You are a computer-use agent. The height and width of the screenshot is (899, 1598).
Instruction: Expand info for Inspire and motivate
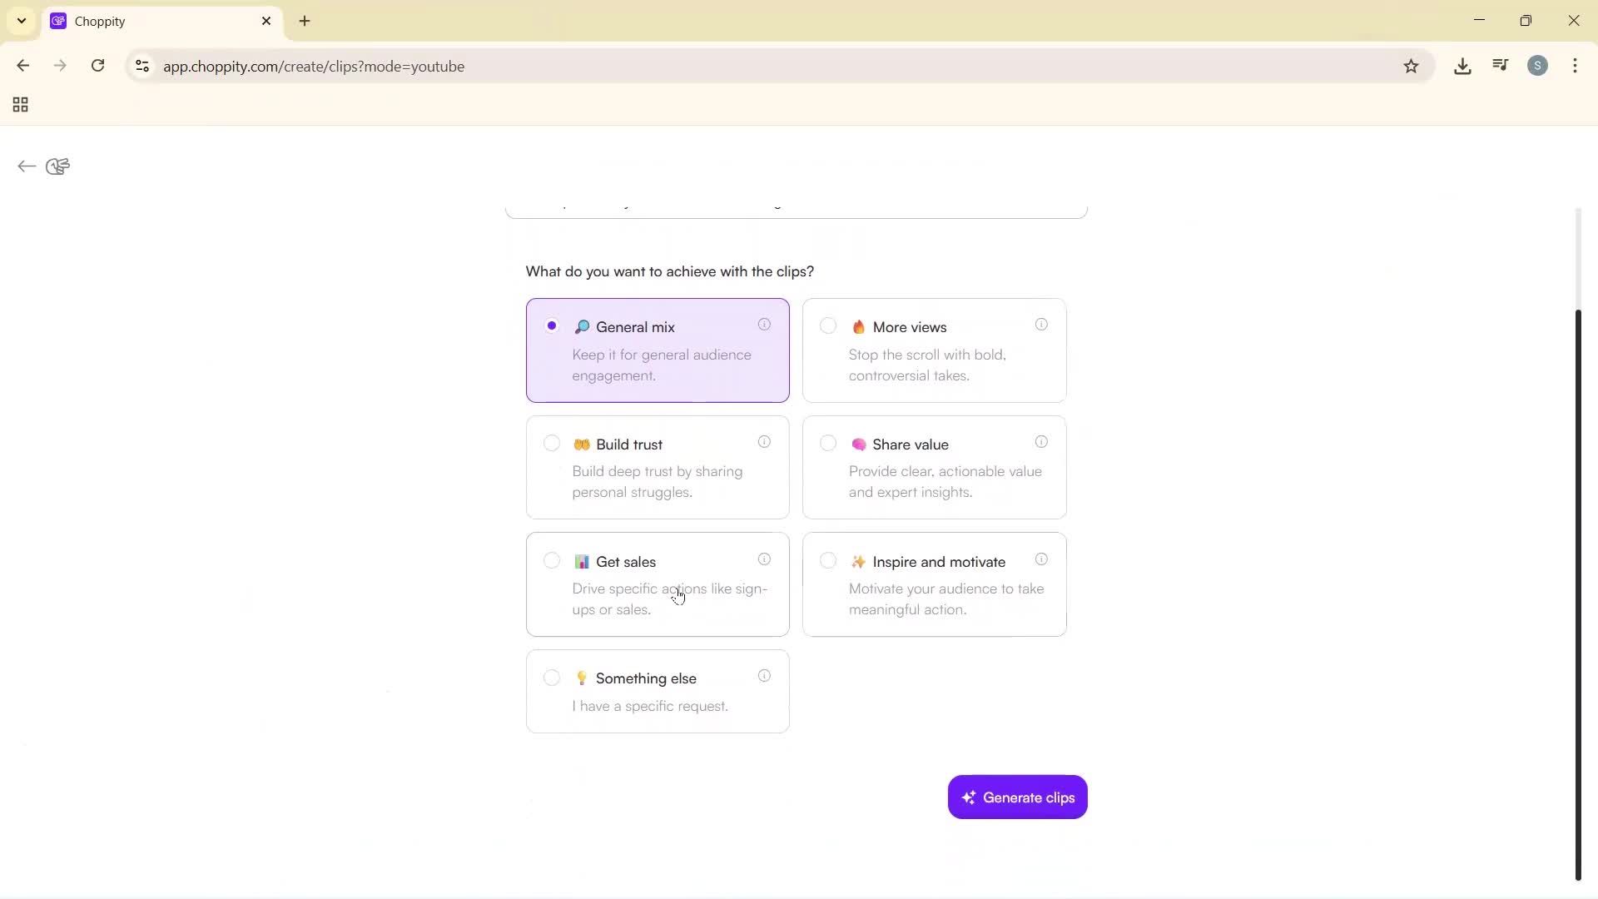pyautogui.click(x=1041, y=560)
